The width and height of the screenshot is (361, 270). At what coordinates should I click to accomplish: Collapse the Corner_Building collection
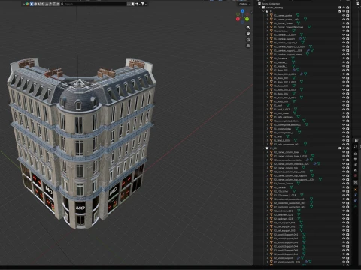(x=260, y=7)
